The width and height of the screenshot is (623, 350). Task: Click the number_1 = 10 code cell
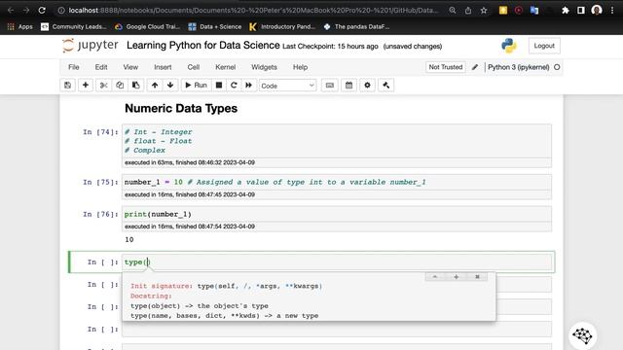click(337, 182)
